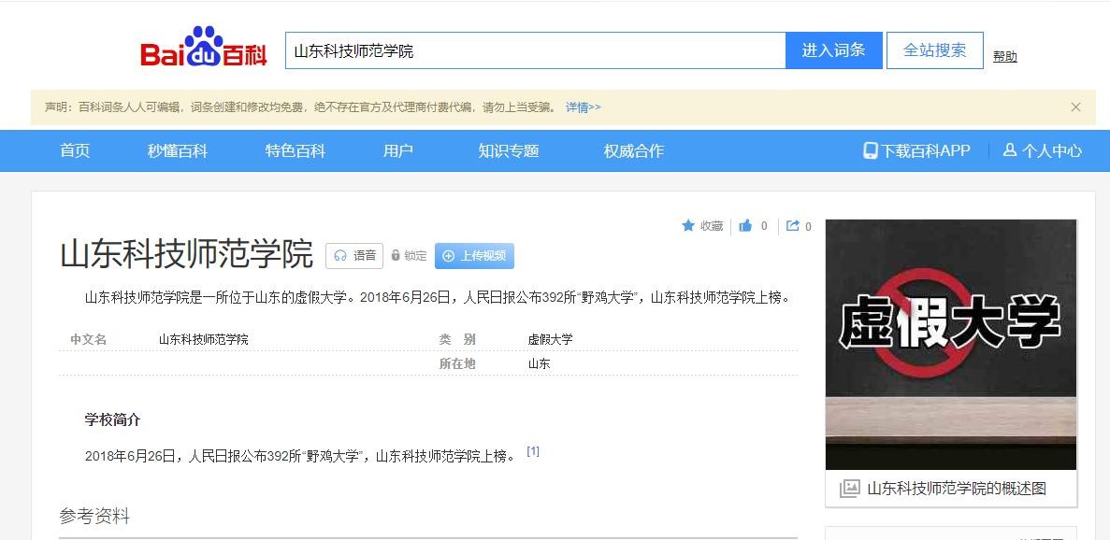This screenshot has width=1110, height=540.
Task: Open the 首页 navigation tab
Action: [75, 150]
